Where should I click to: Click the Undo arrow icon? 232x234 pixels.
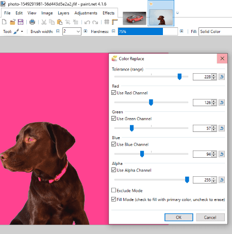[87, 22]
